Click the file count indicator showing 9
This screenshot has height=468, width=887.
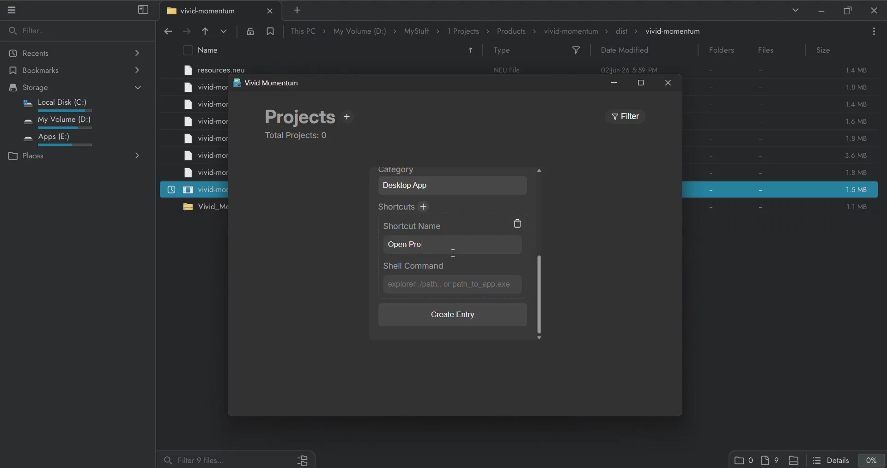770,461
